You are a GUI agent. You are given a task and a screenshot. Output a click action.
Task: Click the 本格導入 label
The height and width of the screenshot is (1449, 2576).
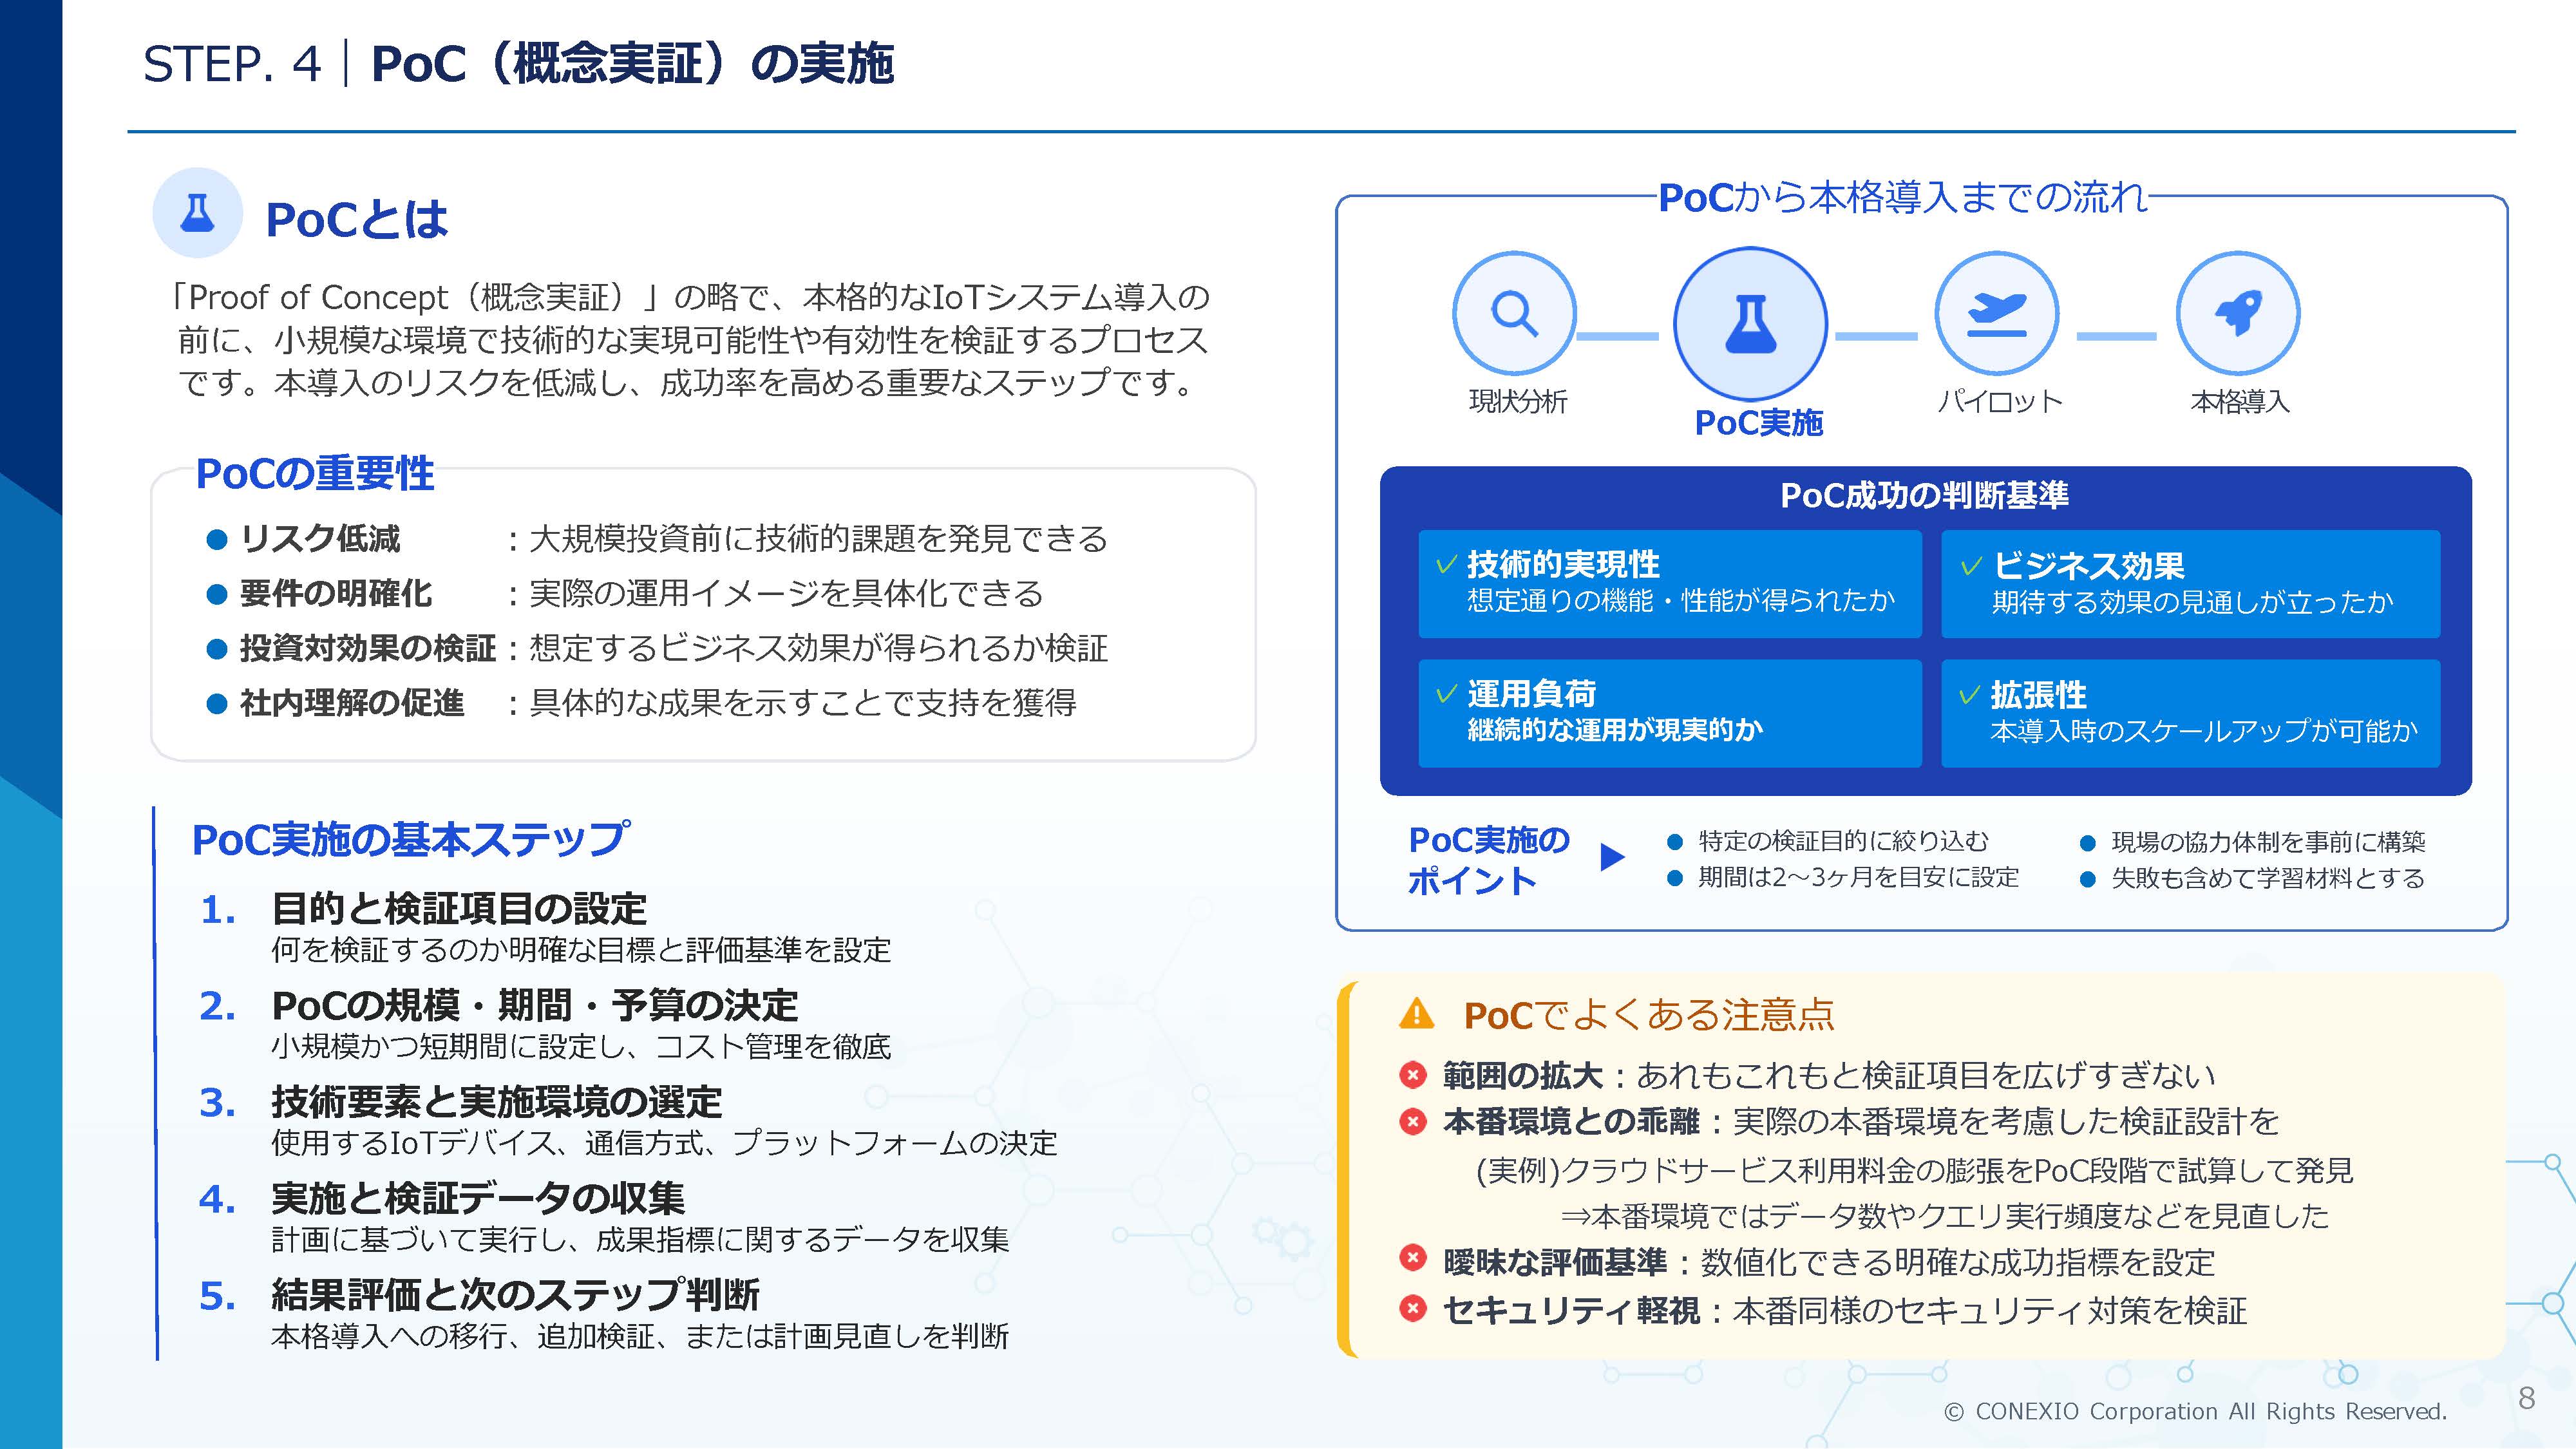[x=2240, y=402]
